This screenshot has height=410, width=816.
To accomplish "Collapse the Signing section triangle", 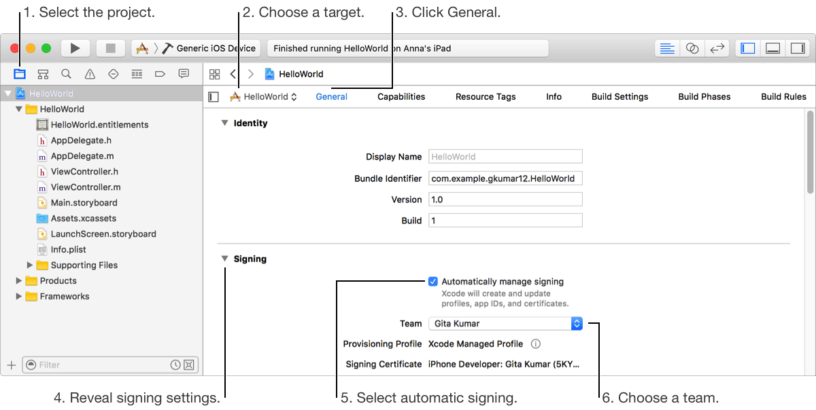I will 224,259.
